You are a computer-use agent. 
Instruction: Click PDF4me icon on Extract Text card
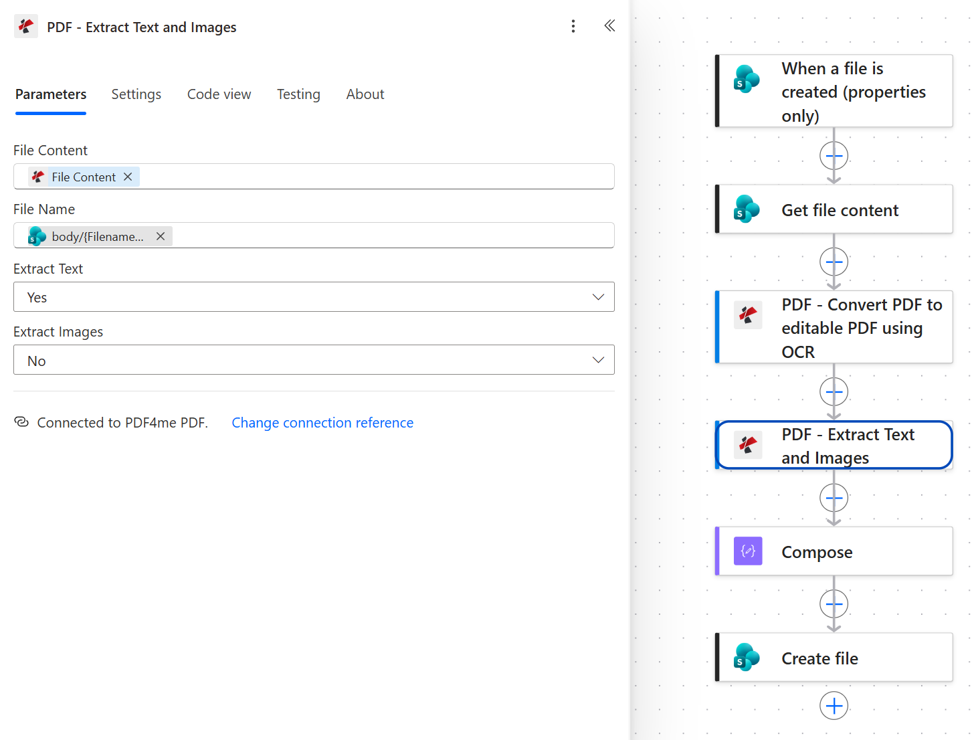click(748, 444)
